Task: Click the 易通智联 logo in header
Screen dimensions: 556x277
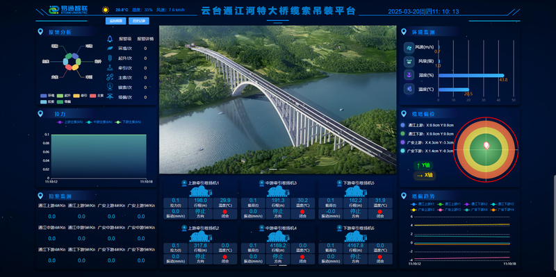Action: [67, 10]
